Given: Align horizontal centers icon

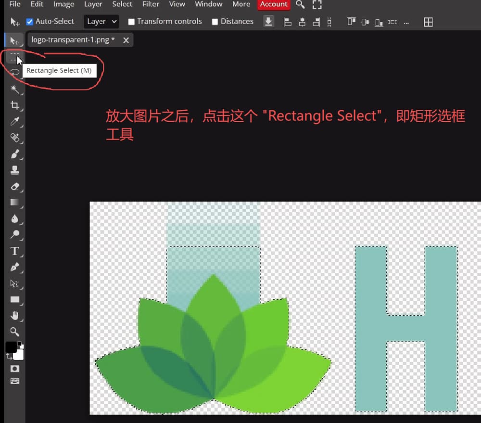Looking at the screenshot, I should [x=302, y=22].
